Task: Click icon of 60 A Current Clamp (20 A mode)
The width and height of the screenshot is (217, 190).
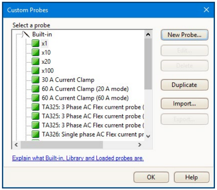Action: pos(36,89)
